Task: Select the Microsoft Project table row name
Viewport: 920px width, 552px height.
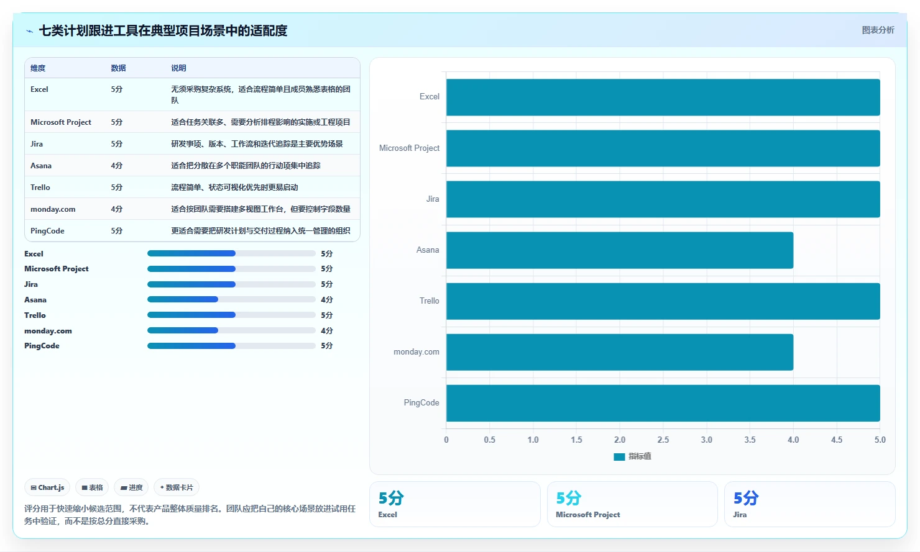Action: tap(61, 122)
